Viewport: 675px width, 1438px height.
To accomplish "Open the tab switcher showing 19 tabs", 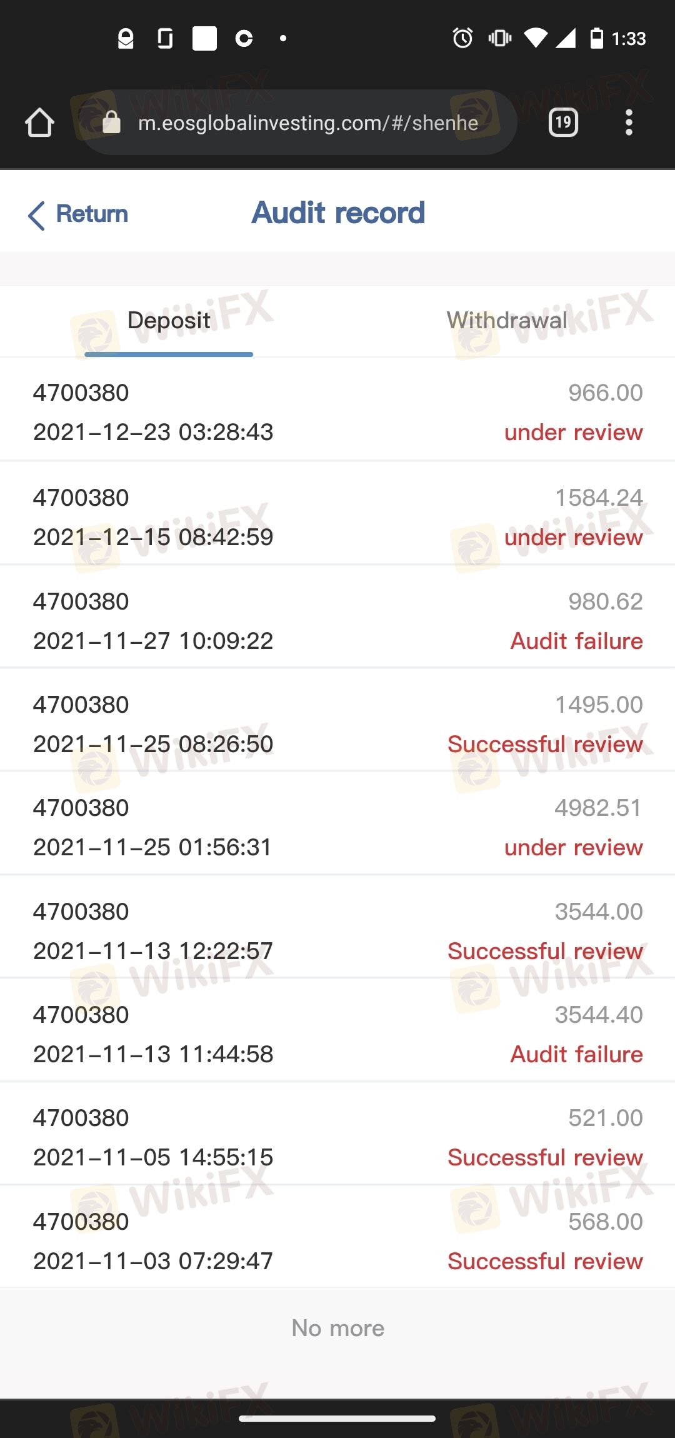I will click(x=563, y=123).
